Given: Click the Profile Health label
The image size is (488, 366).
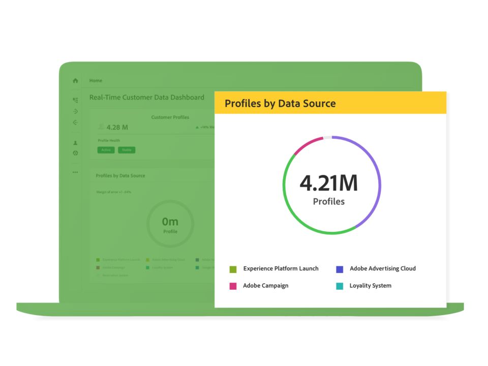Looking at the screenshot, I should pos(109,140).
